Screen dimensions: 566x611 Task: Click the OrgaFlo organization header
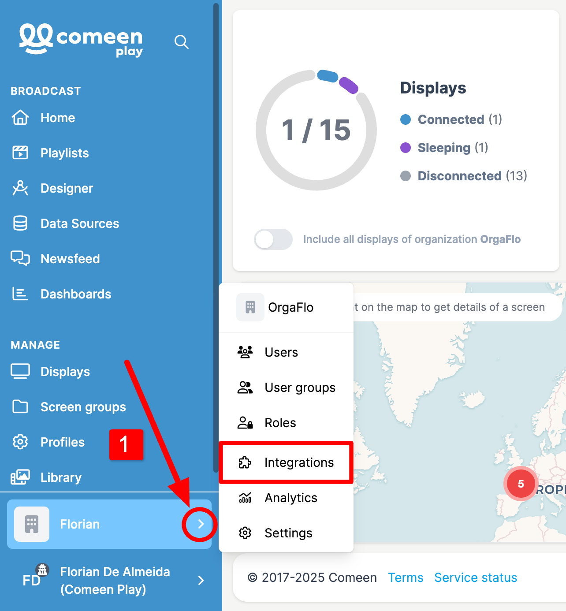pos(286,307)
